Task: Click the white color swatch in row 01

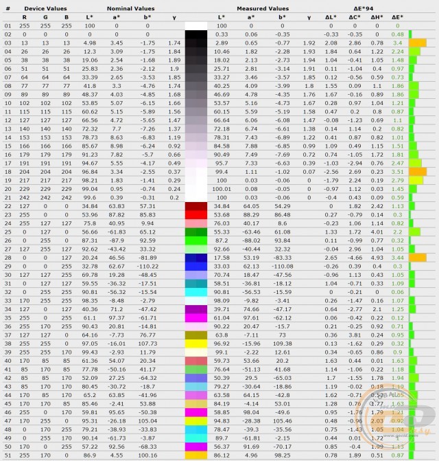Action: click(196, 26)
